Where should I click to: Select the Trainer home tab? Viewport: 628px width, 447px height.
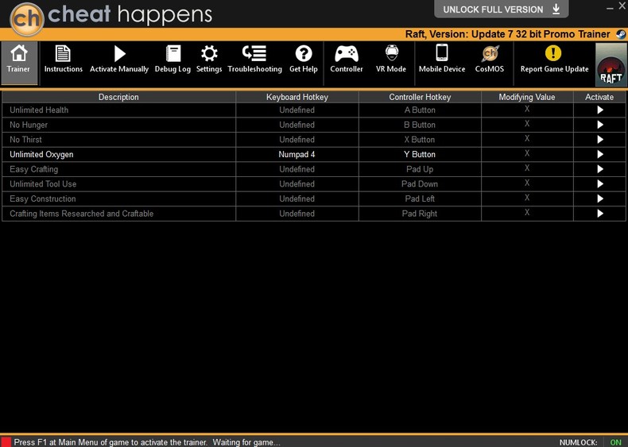point(18,60)
